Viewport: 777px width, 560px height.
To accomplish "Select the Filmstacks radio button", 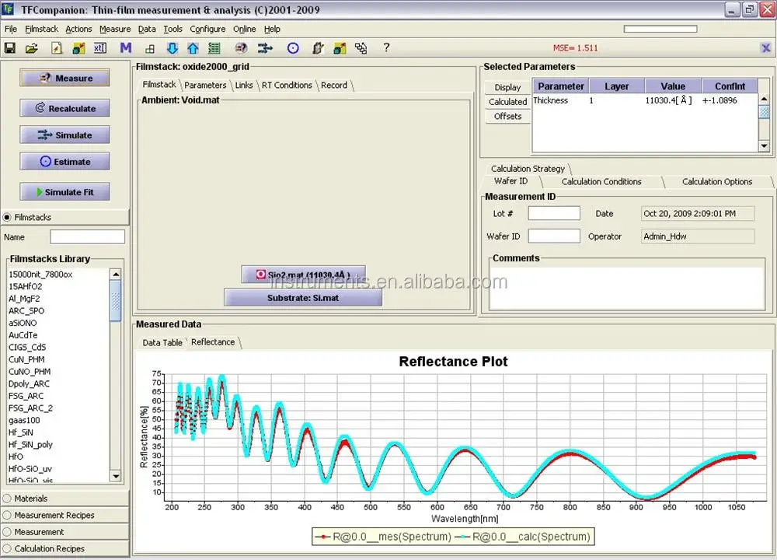I will pos(8,218).
